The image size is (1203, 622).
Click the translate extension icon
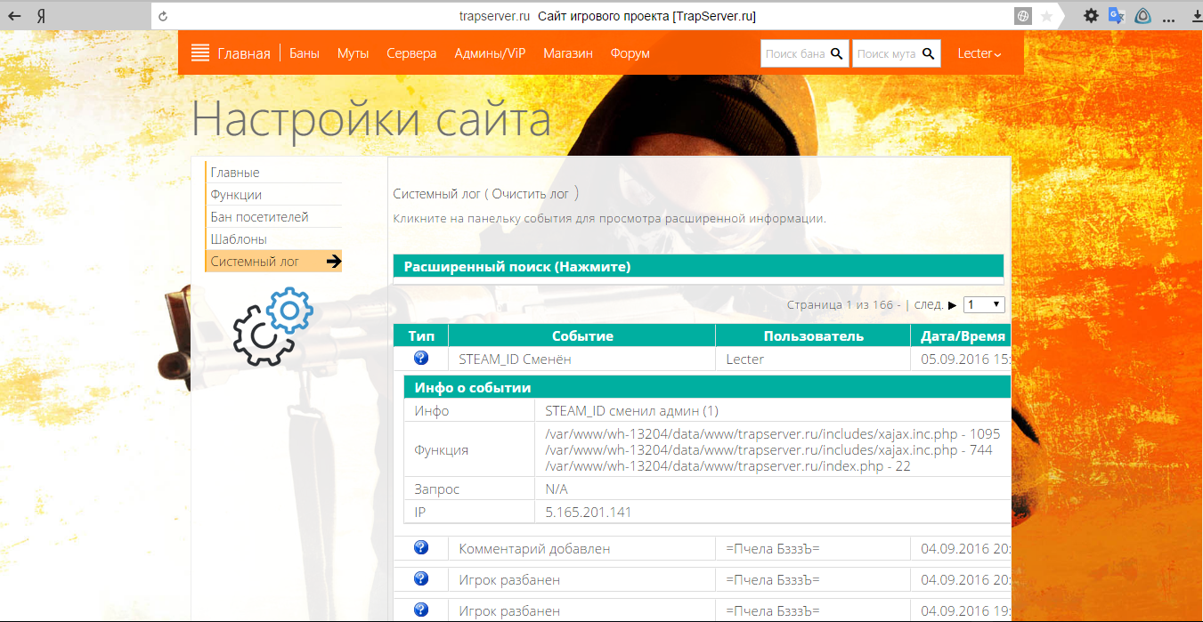(x=1116, y=16)
